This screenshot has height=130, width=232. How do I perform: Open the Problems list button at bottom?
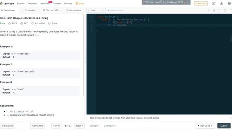click(x=8, y=126)
